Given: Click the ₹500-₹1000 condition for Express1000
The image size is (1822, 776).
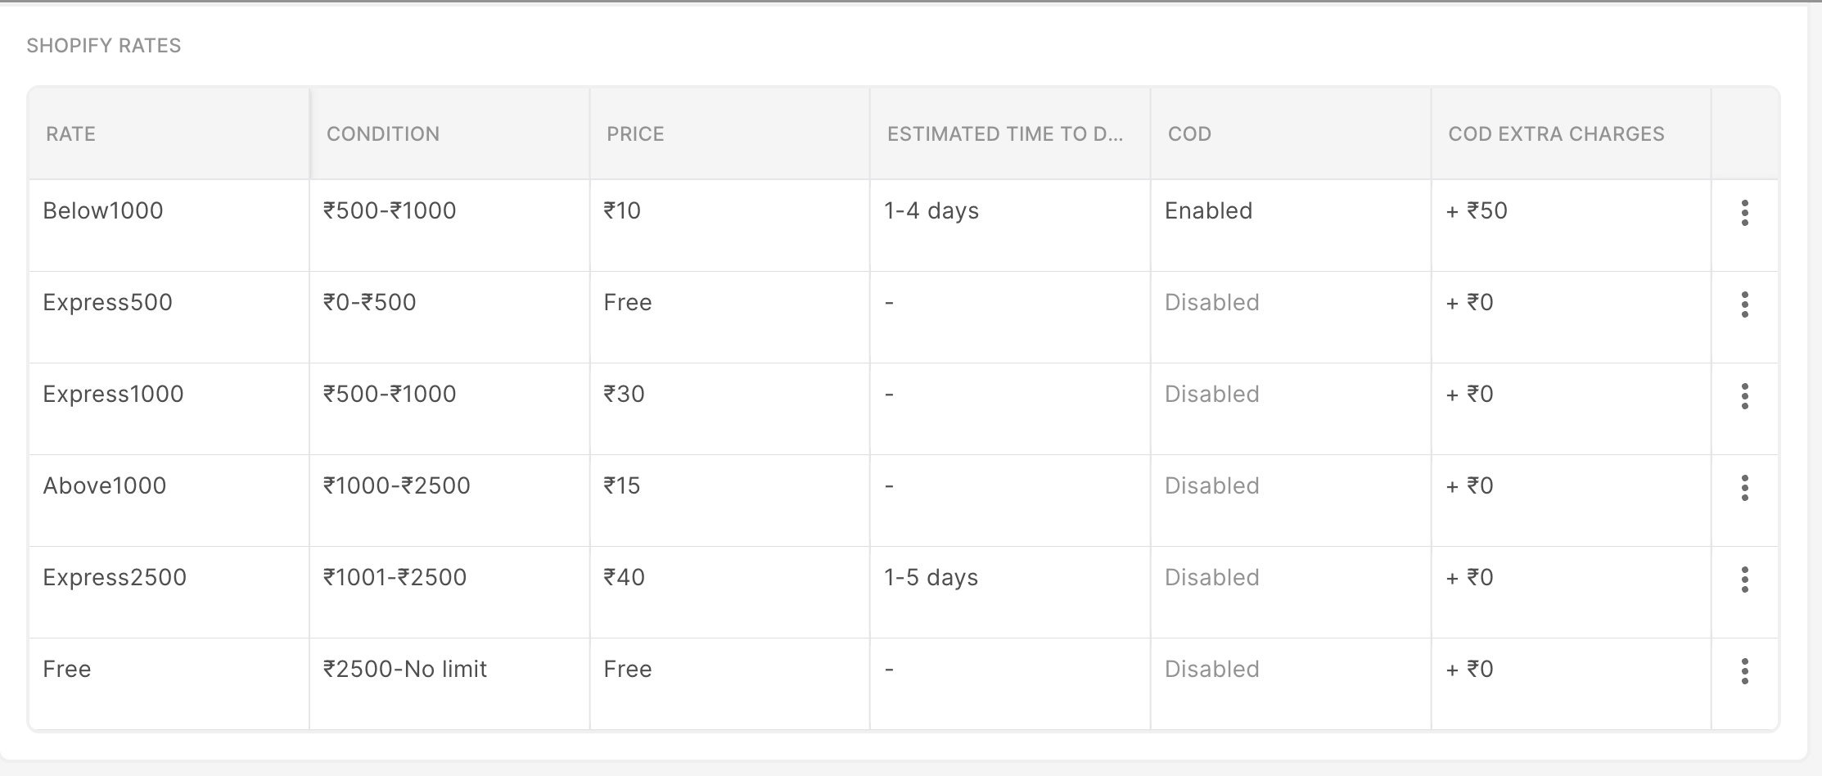Looking at the screenshot, I should click(x=390, y=394).
